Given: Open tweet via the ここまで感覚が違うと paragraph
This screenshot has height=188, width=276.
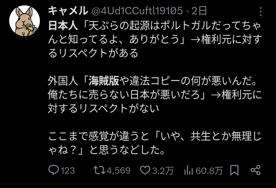Looking at the screenshot, I should click(155, 143).
